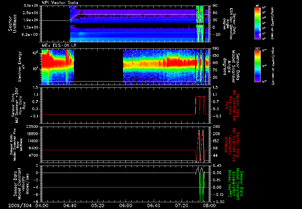
Task: Click the 14100 scanner position tick
Action: pyautogui.click(x=32, y=141)
